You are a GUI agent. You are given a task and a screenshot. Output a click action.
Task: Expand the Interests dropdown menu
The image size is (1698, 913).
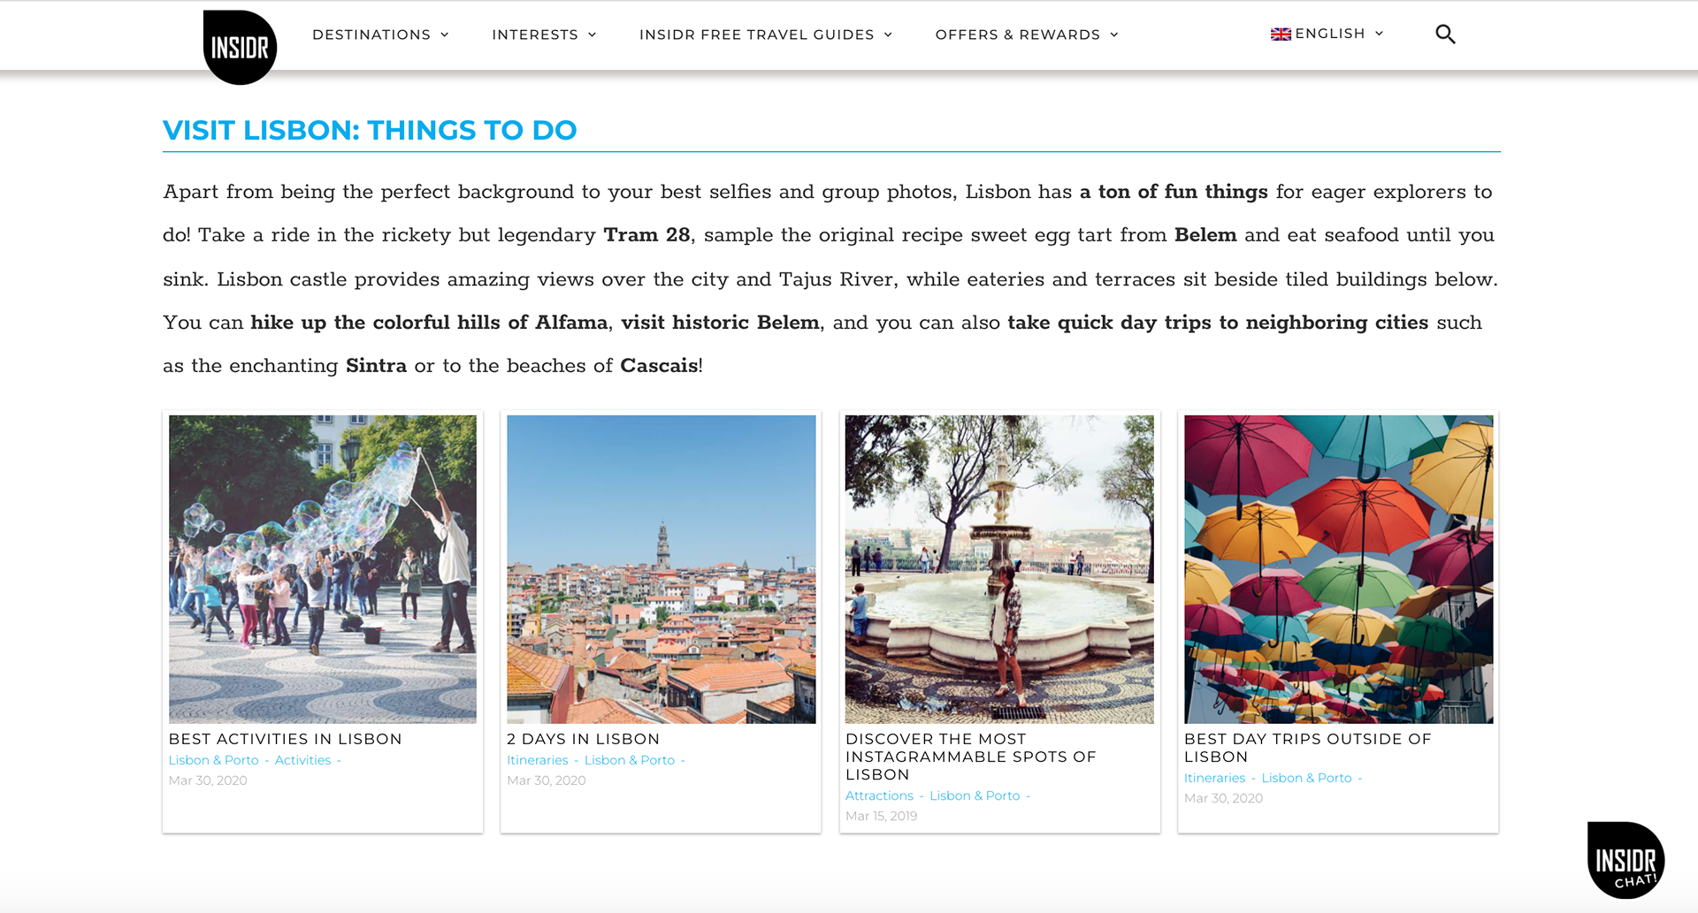544,34
